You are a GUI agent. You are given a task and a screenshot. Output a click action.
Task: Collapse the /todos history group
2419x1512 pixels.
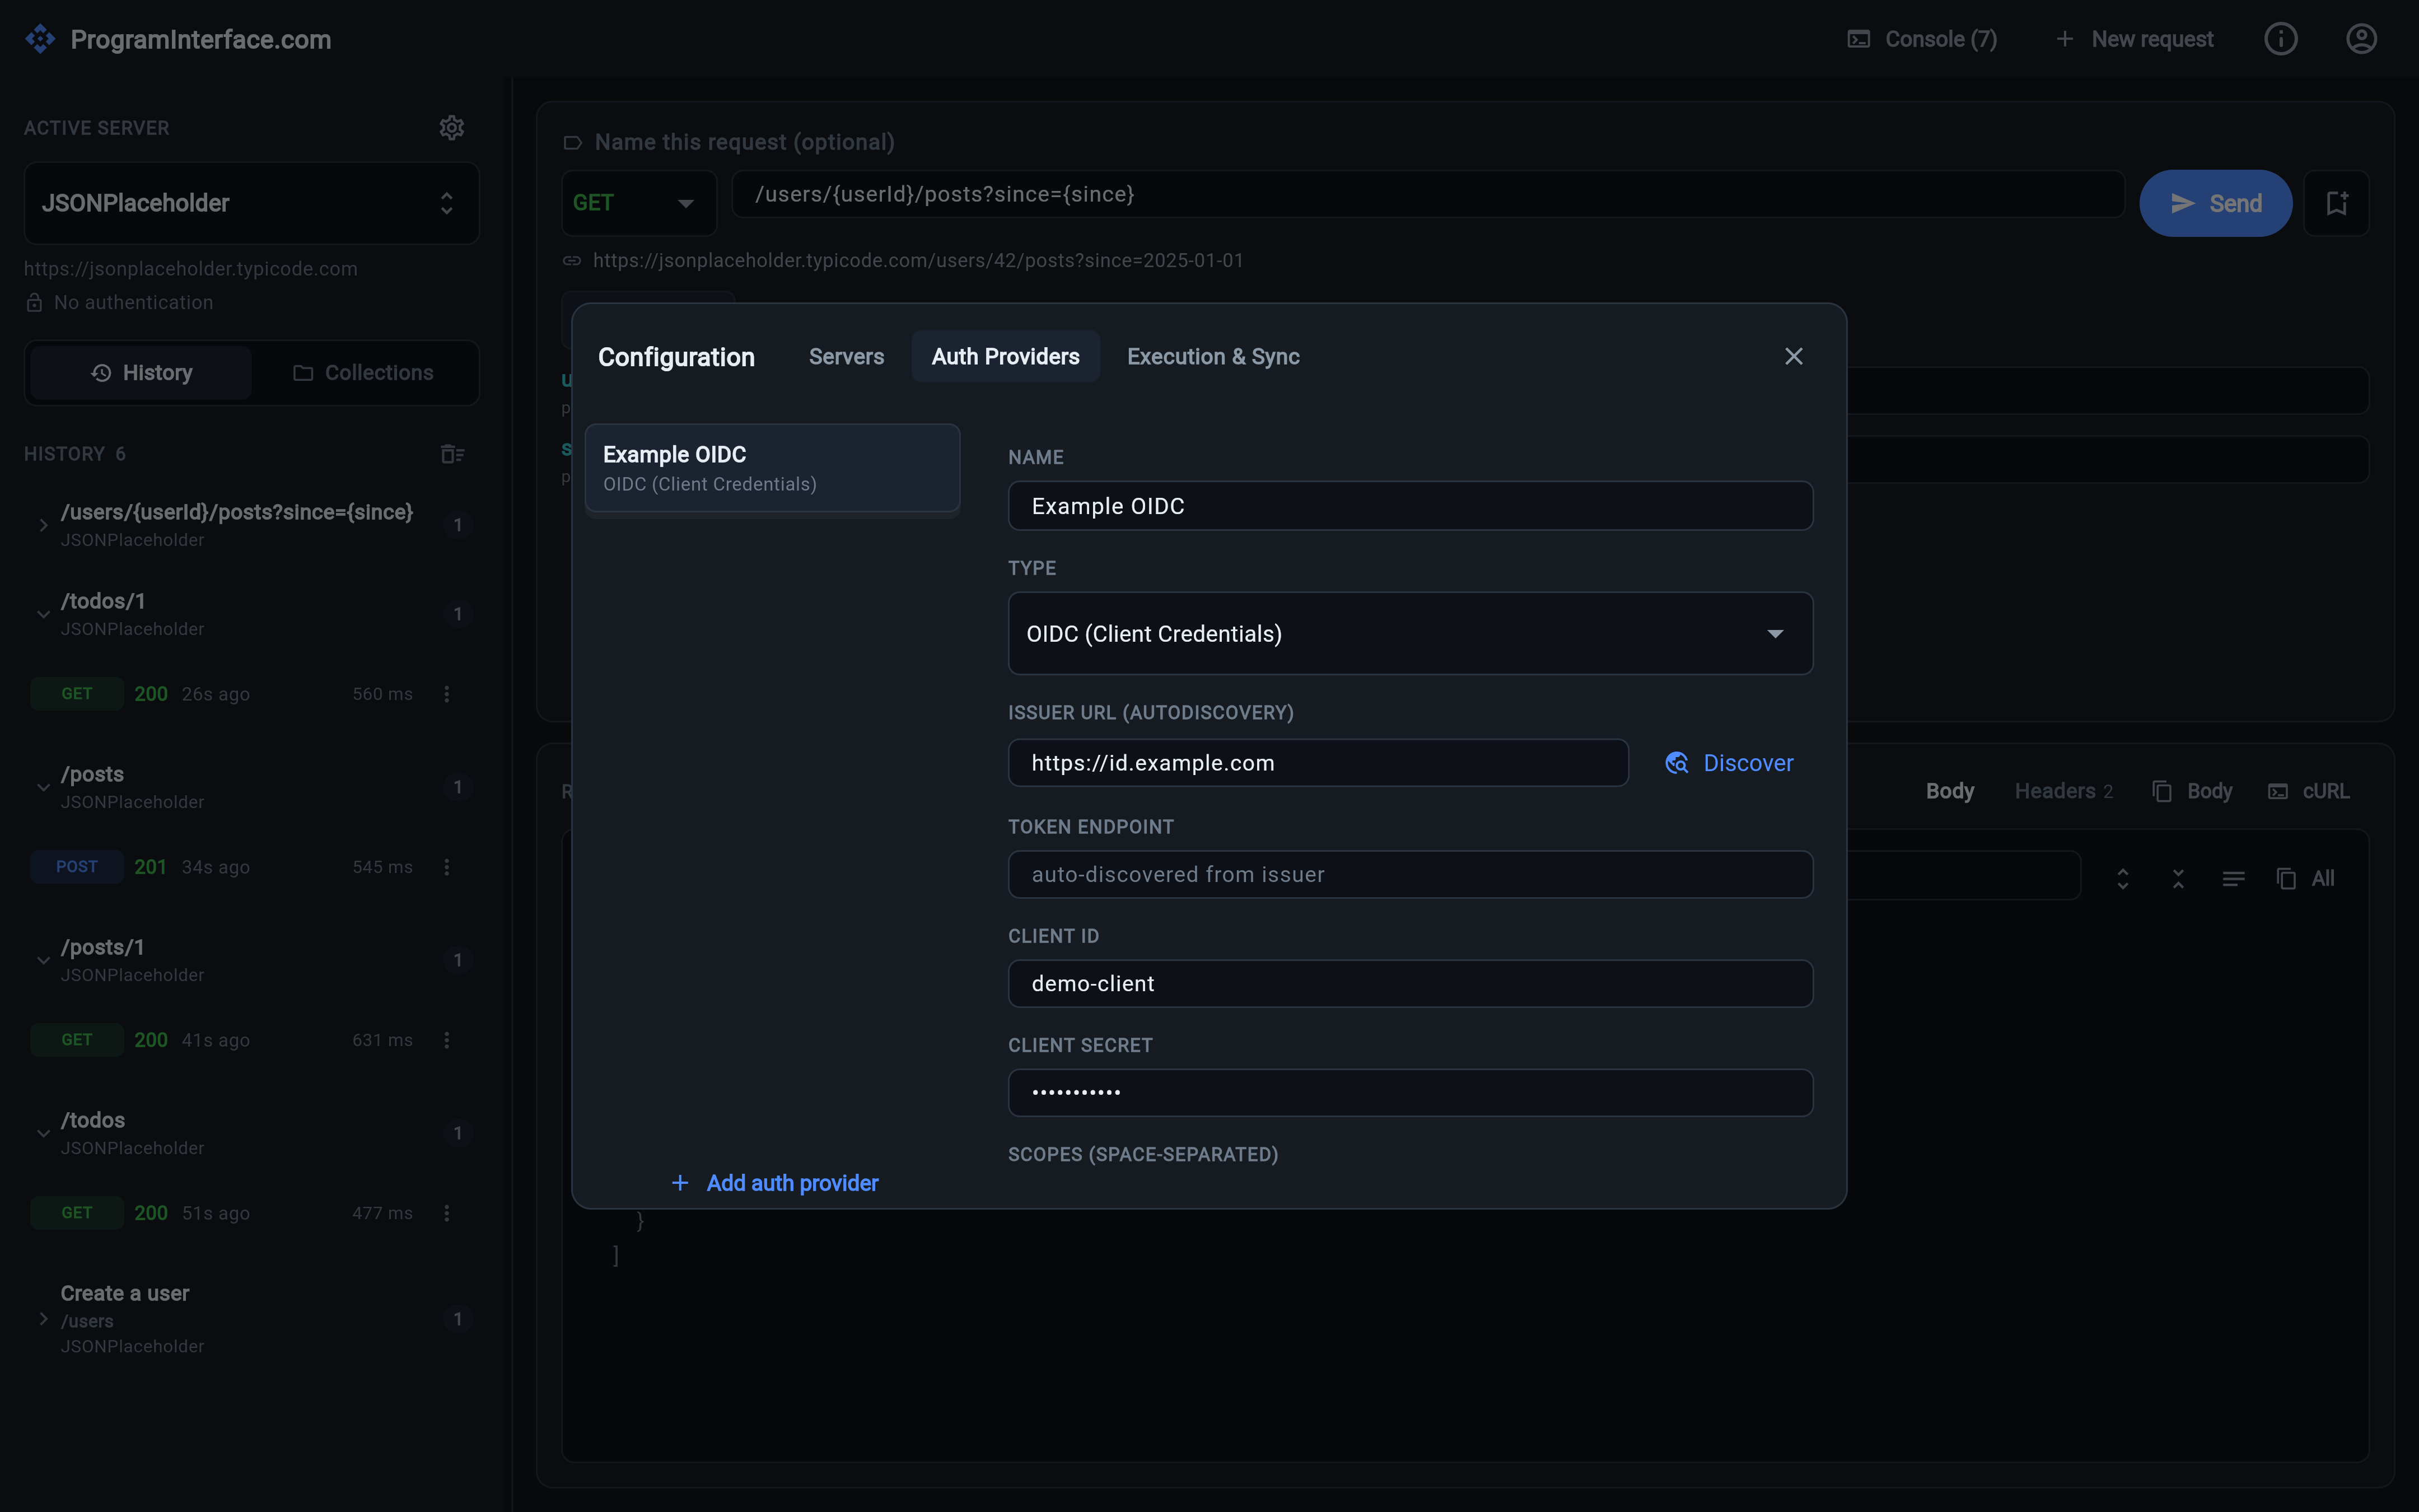coord(43,1133)
